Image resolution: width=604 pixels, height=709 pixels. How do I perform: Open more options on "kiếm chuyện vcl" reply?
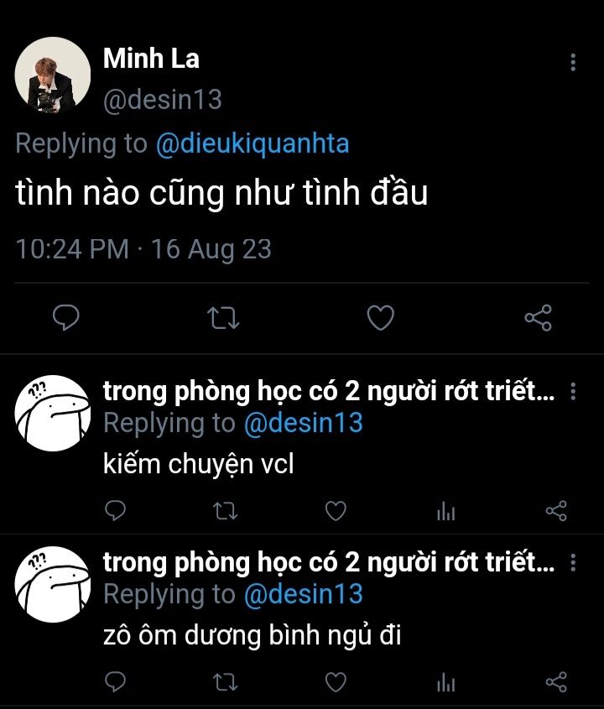tap(573, 392)
